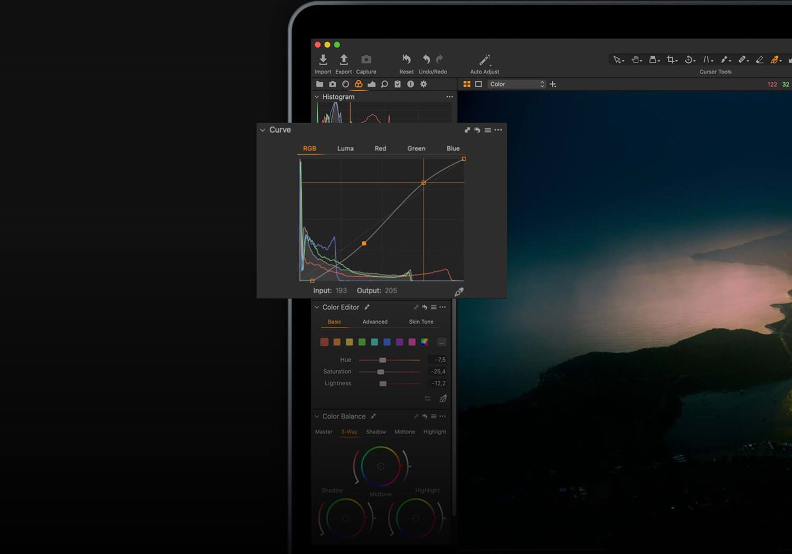Image resolution: width=792 pixels, height=554 pixels.
Task: Open the Capture camera tool tab
Action: point(333,84)
